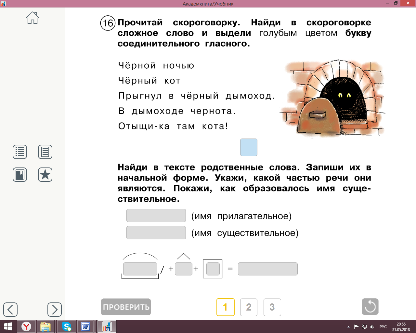This screenshot has height=333, width=416.
Task: Show hidden tray icons arrow
Action: click(x=348, y=327)
